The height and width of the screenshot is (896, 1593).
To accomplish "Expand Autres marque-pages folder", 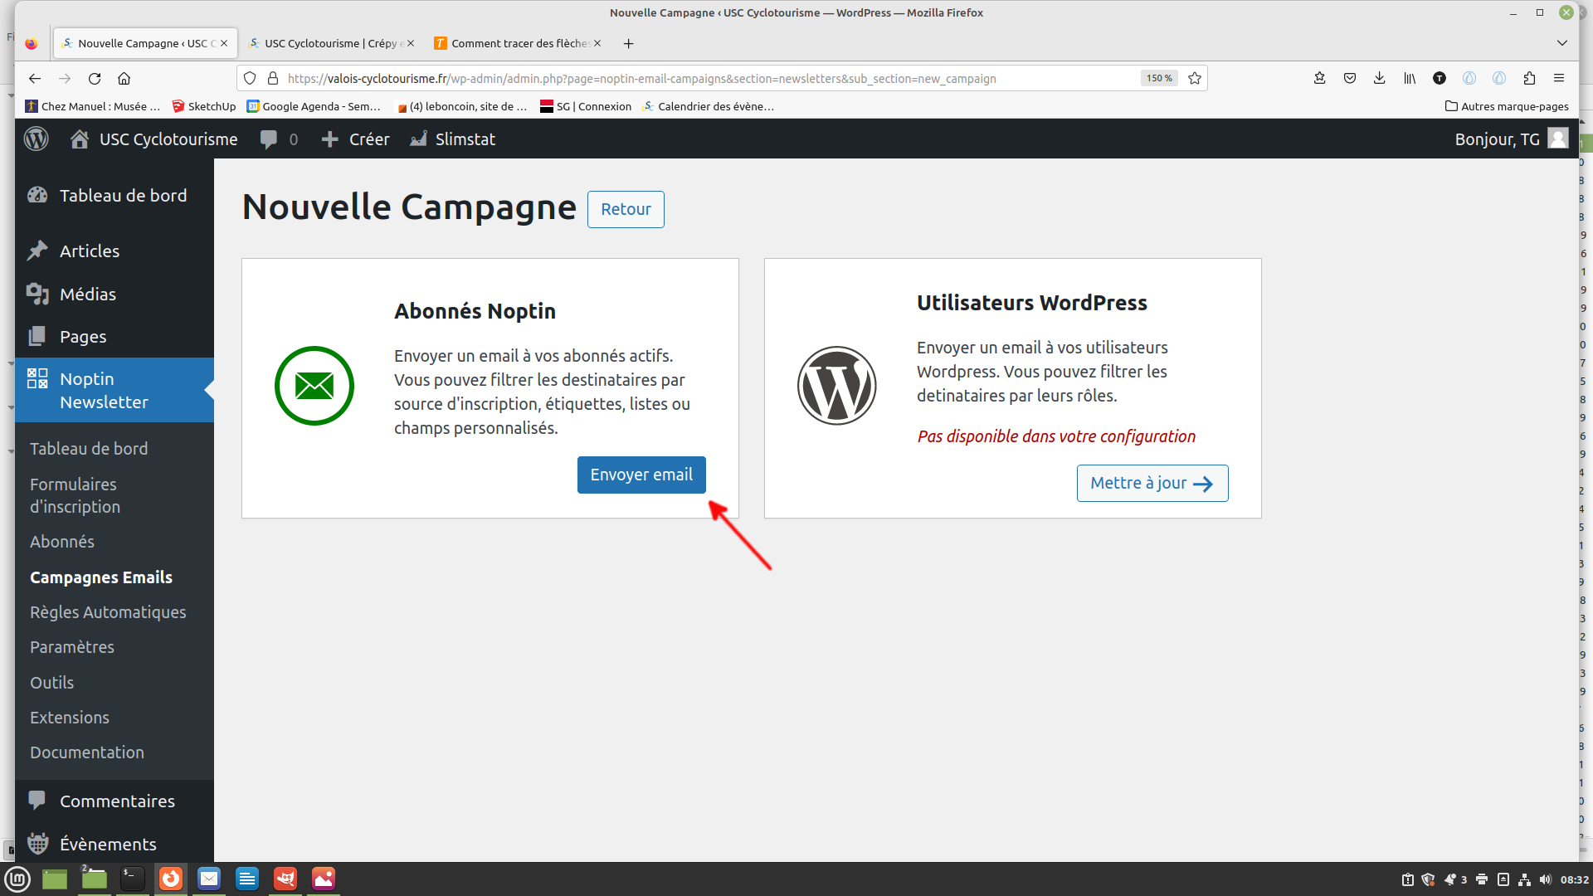I will [x=1507, y=106].
